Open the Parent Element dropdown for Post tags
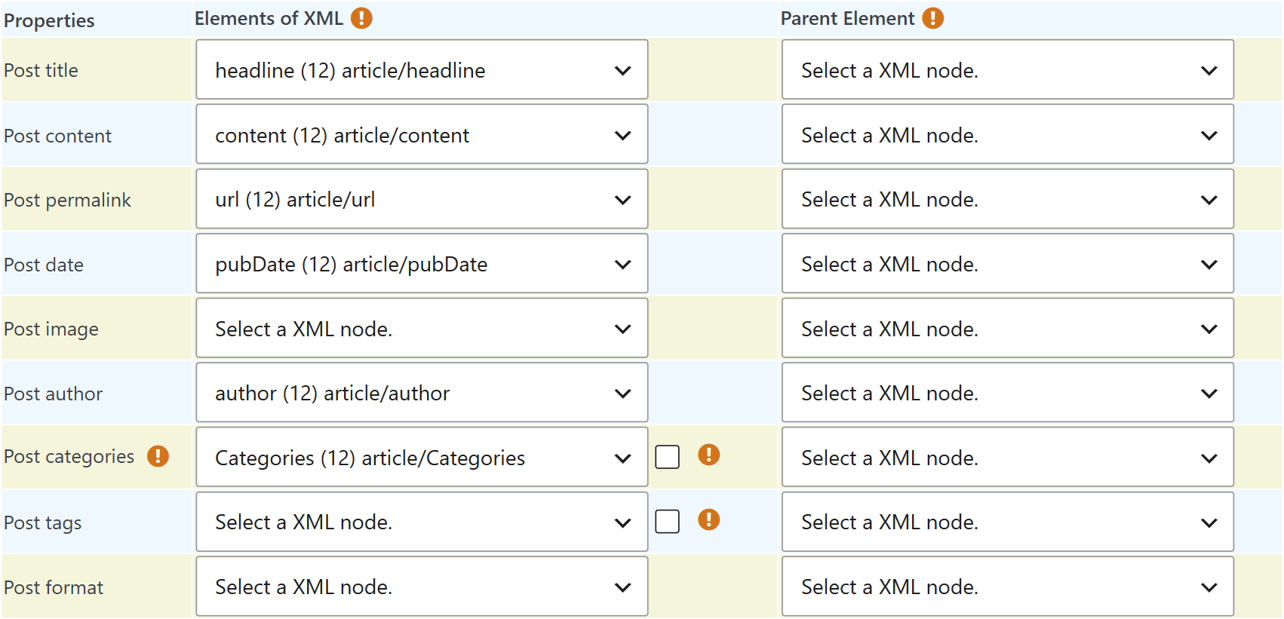 pyautogui.click(x=1008, y=522)
